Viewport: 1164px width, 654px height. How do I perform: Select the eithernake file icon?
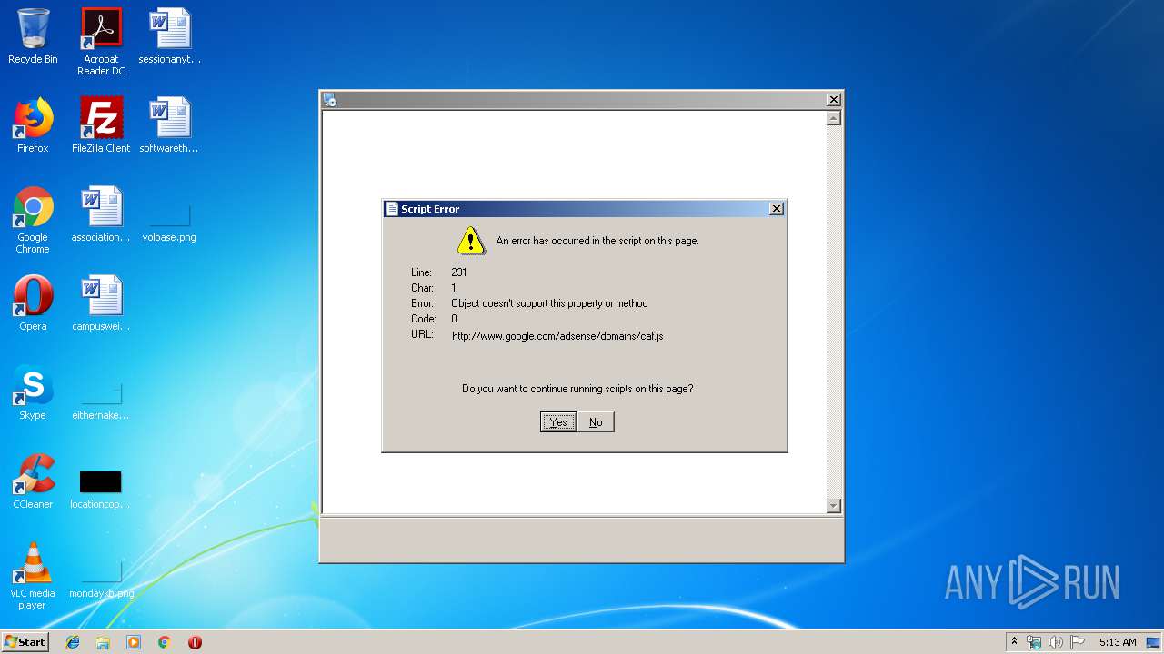coord(101,401)
